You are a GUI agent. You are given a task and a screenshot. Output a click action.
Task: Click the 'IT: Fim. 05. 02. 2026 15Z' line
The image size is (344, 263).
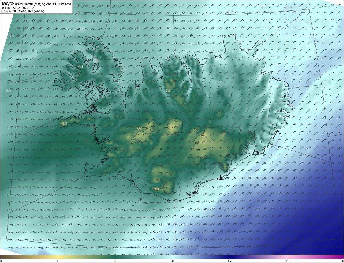tap(17, 8)
